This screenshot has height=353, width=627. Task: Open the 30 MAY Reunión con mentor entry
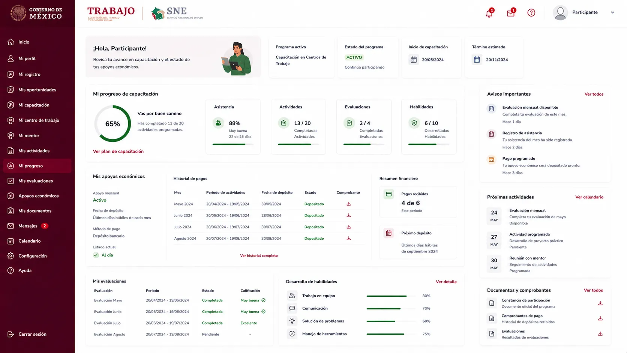[x=545, y=264]
